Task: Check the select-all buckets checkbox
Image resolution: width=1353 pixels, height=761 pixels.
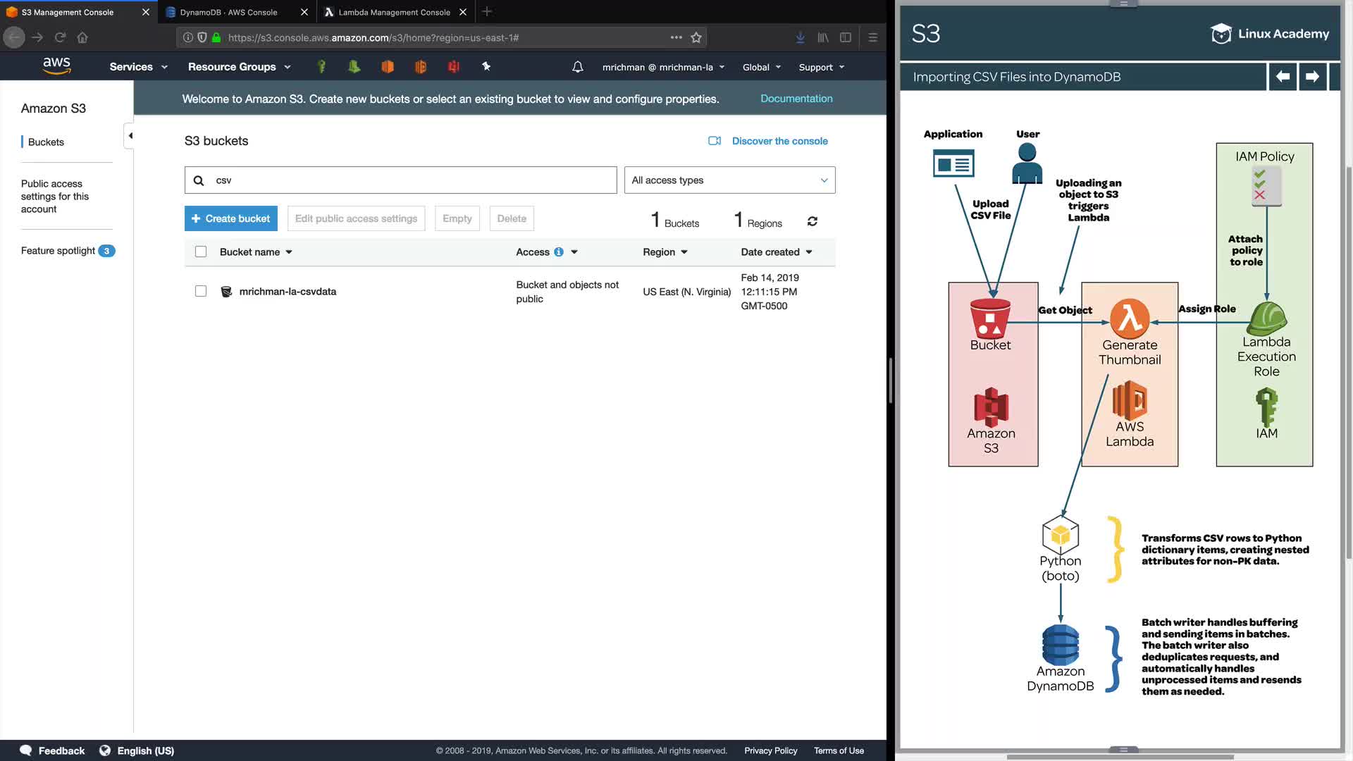Action: tap(201, 252)
